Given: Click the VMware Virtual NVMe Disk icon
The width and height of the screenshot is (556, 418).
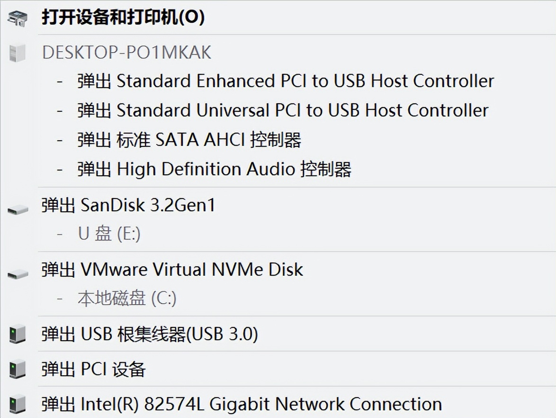Looking at the screenshot, I should point(18,273).
